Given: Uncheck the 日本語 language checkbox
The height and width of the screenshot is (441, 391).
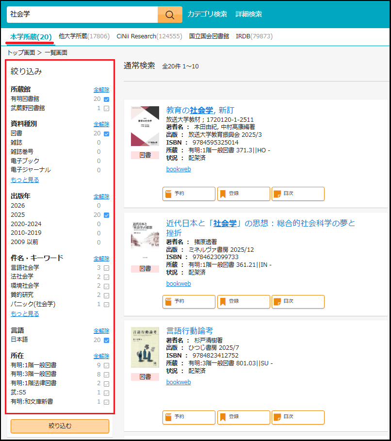Looking at the screenshot, I should click(x=106, y=340).
